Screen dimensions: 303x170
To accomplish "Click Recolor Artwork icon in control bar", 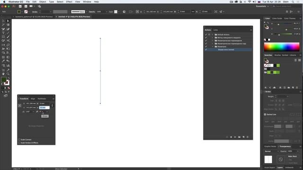I will (124, 11).
